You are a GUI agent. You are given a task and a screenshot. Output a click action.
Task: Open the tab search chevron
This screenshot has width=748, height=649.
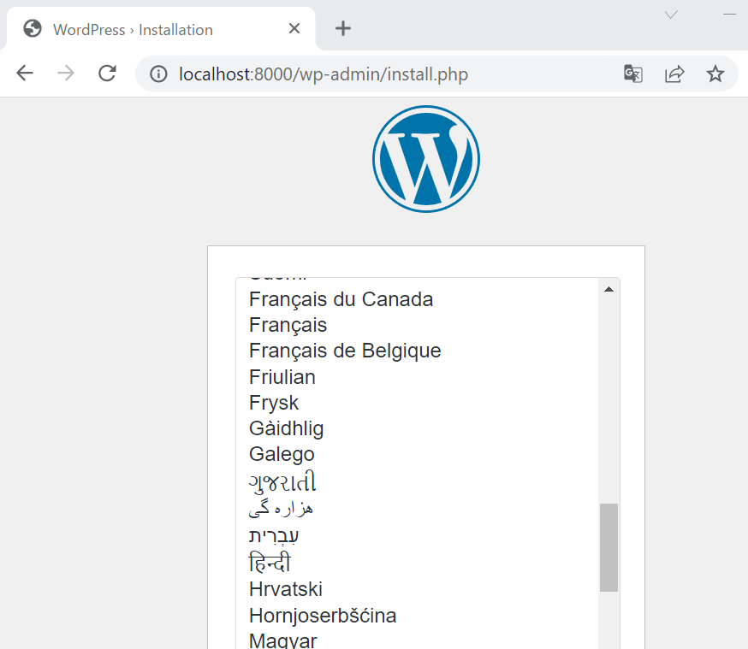tap(671, 15)
